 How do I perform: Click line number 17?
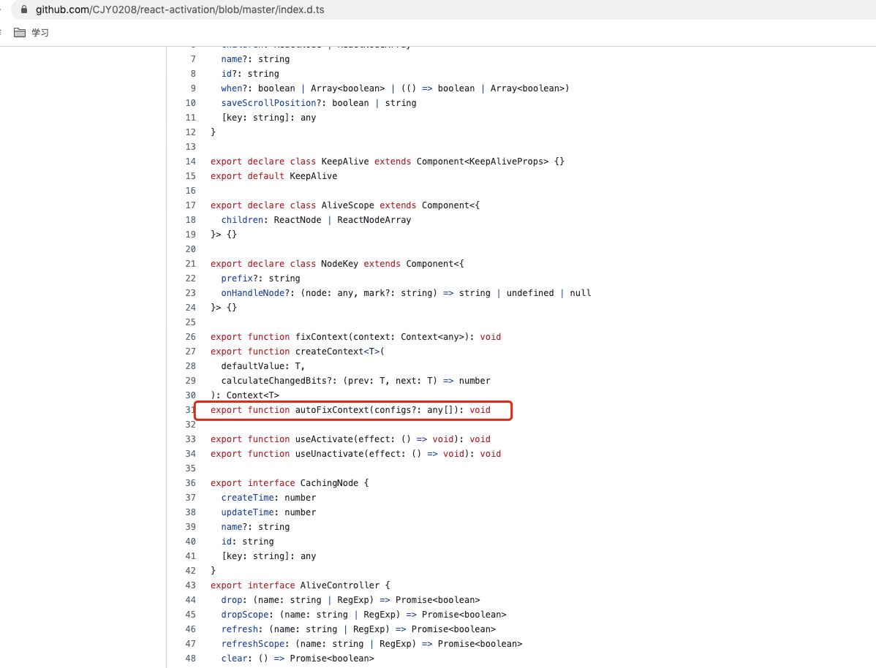[x=191, y=205]
